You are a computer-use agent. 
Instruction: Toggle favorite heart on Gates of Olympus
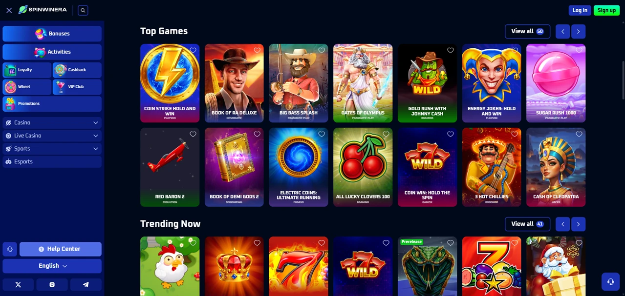coord(386,50)
